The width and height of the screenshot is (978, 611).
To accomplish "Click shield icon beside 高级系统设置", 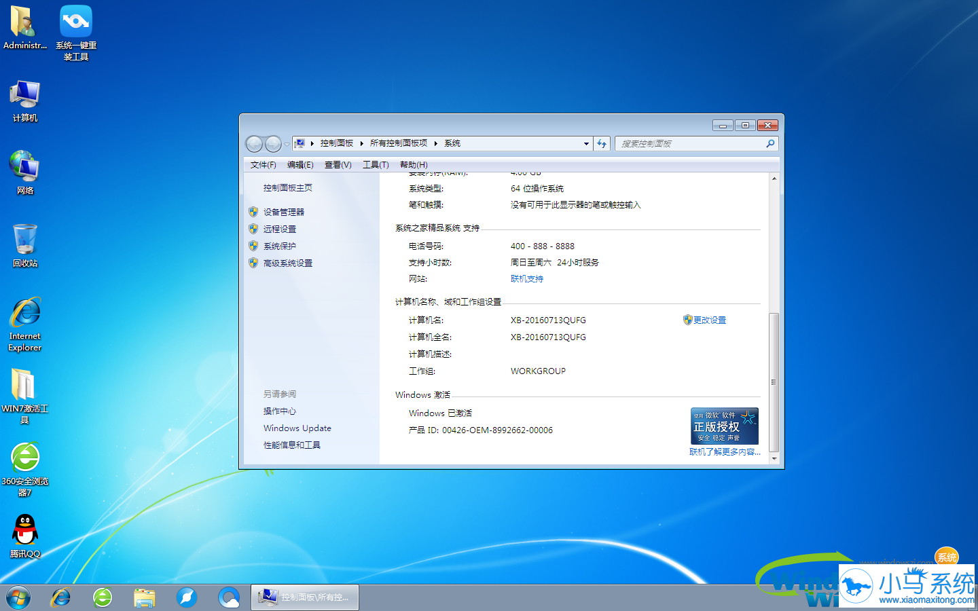I will click(253, 263).
